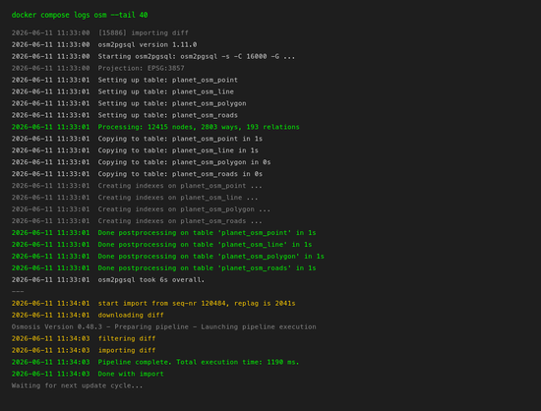Click the osm2pgsql took 6s overall line
Image resolution: width=541 pixels, height=411 pixels.
(108, 279)
